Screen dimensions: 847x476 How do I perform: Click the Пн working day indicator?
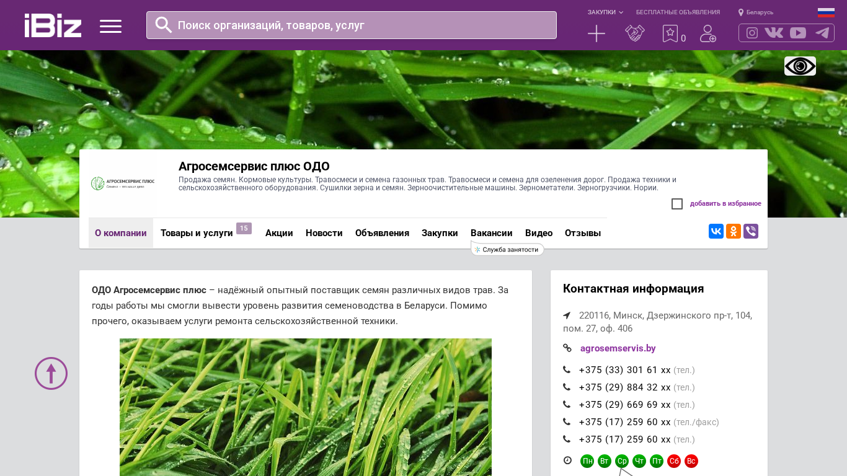pyautogui.click(x=587, y=461)
